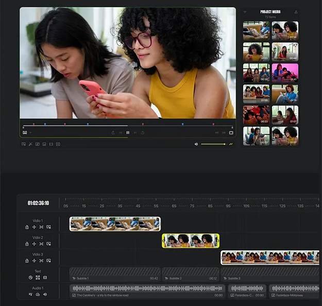
Task: Select the pink background media thumbnail
Action: click(x=285, y=72)
